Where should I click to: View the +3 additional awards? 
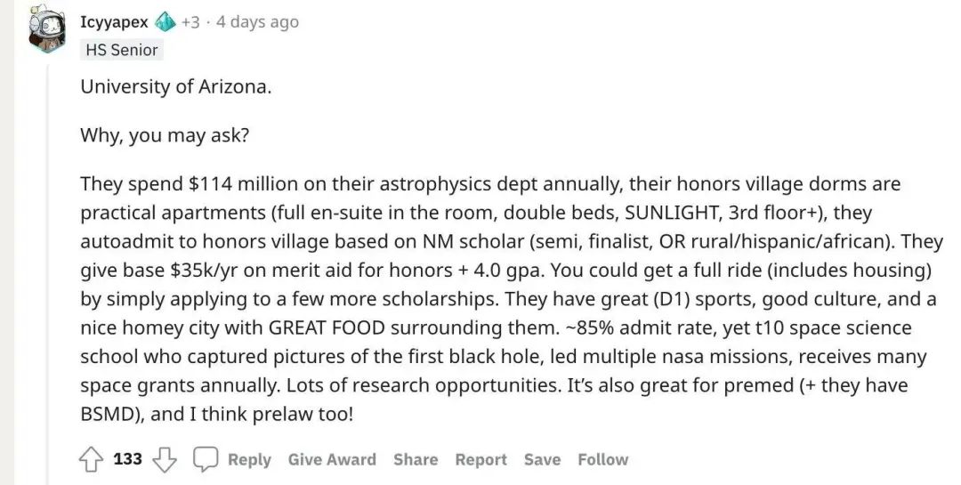click(x=190, y=22)
